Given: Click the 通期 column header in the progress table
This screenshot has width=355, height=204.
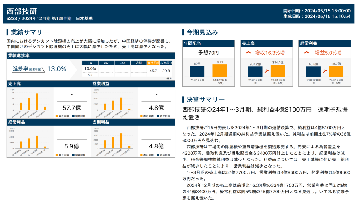Looking at the screenshot, I should coord(139,63).
